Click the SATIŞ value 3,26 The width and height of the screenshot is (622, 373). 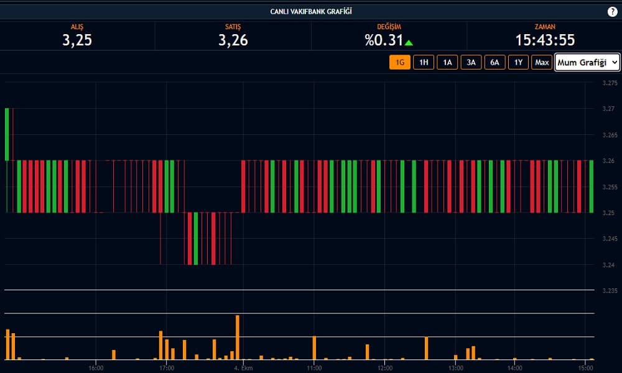[233, 40]
